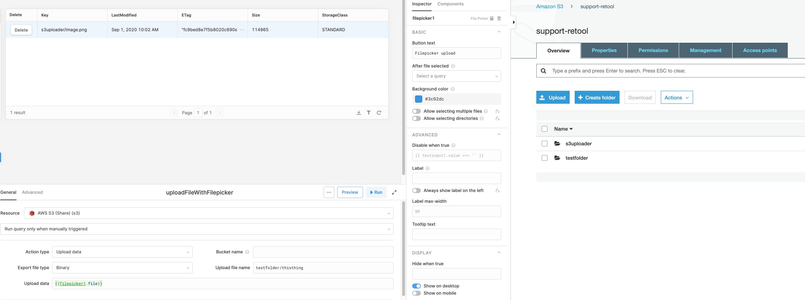Expand the query editor to full size
The height and width of the screenshot is (300, 805).
tap(394, 192)
